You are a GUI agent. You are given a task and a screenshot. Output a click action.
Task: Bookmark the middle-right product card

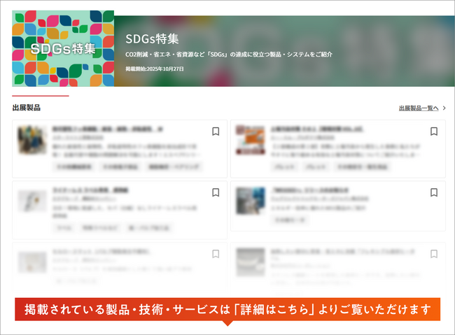pyautogui.click(x=434, y=192)
